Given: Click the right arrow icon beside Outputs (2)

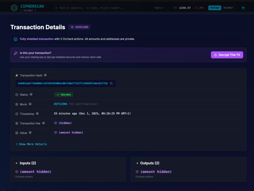Looking at the screenshot, I should click(x=137, y=163).
